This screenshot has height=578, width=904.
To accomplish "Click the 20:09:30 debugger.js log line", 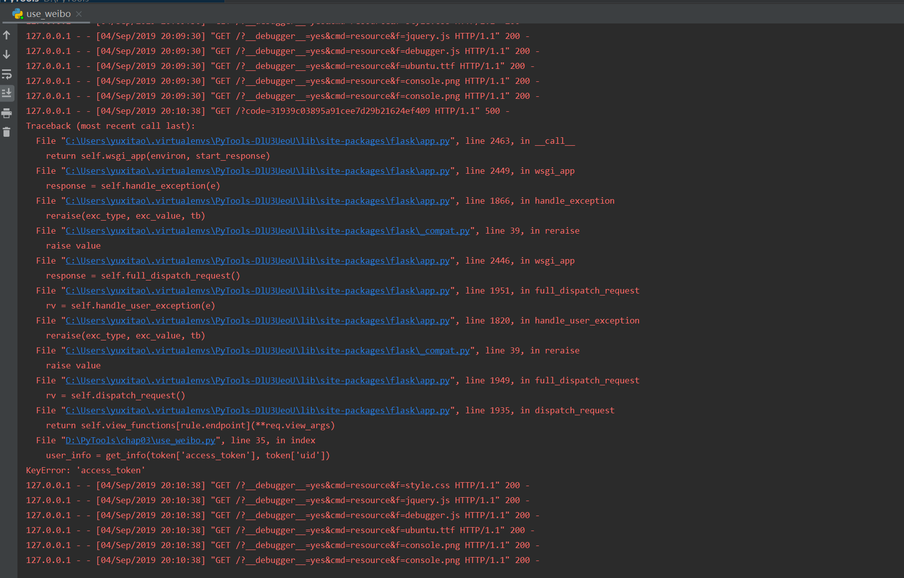I will 282,51.
